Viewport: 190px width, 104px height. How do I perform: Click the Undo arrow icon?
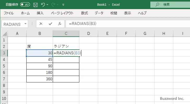click(x=43, y=5)
